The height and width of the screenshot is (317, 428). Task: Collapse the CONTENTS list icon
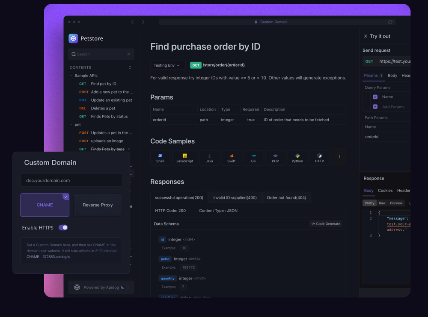pyautogui.click(x=130, y=68)
